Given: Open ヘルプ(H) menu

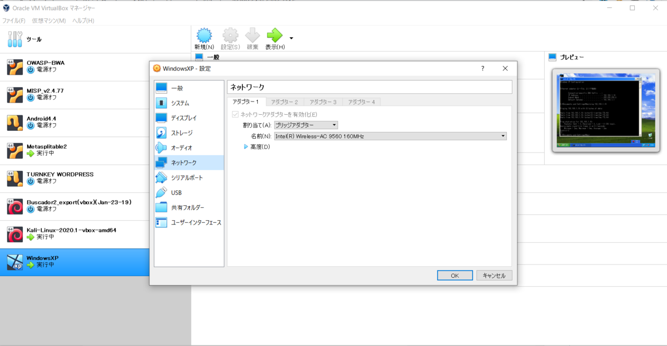Looking at the screenshot, I should [x=83, y=21].
